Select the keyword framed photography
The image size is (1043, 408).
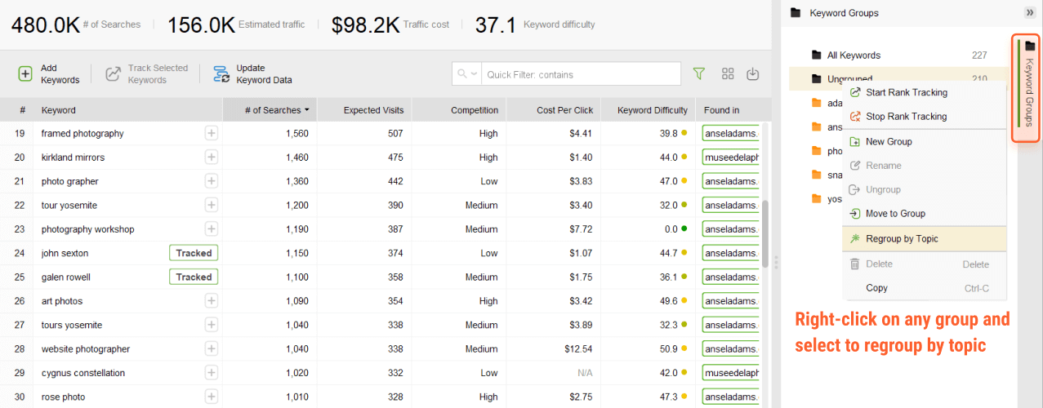click(x=82, y=133)
